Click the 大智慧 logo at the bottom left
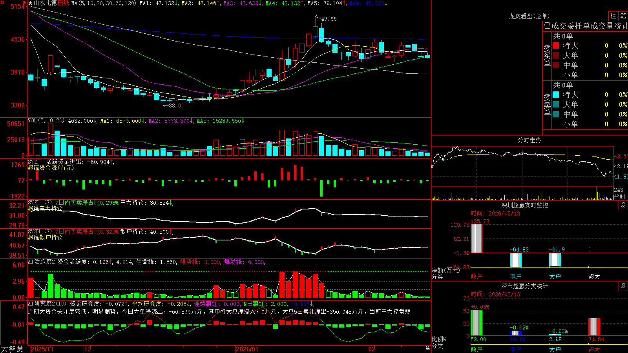 click(12, 349)
